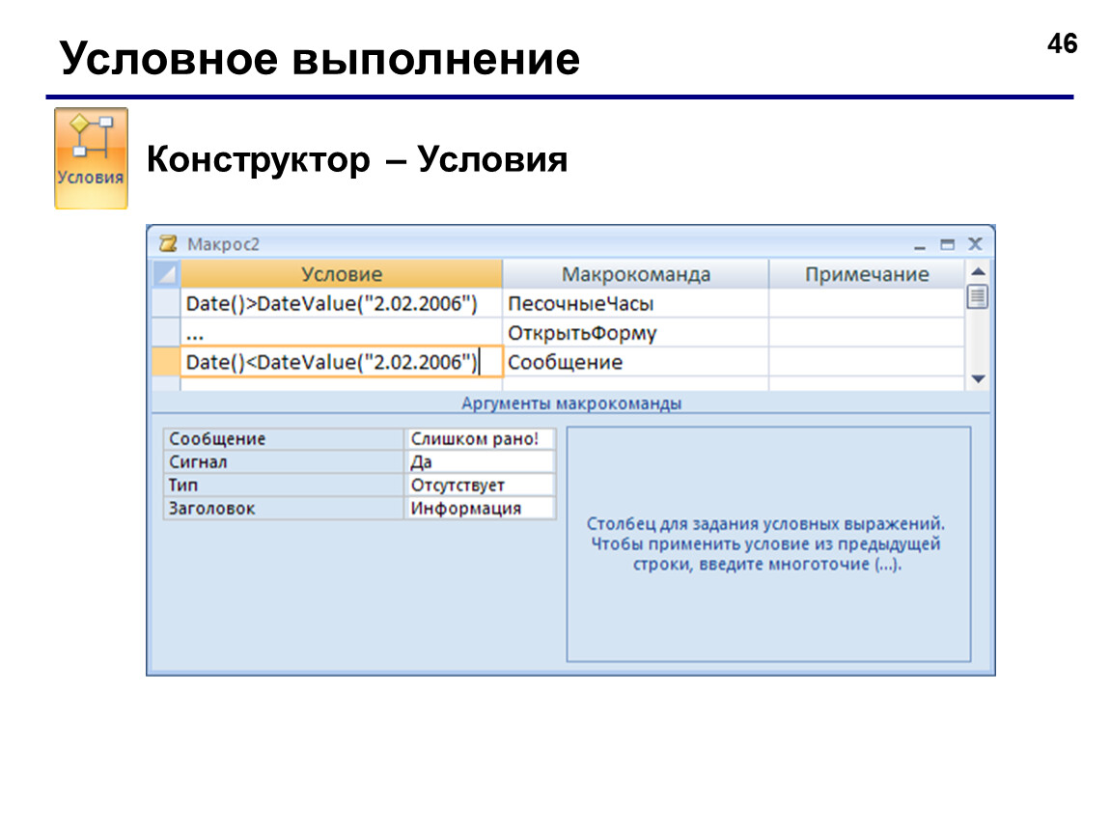Click the Примечание cell in Сообщение row
Screen dimensions: 1110x834
click(x=867, y=362)
